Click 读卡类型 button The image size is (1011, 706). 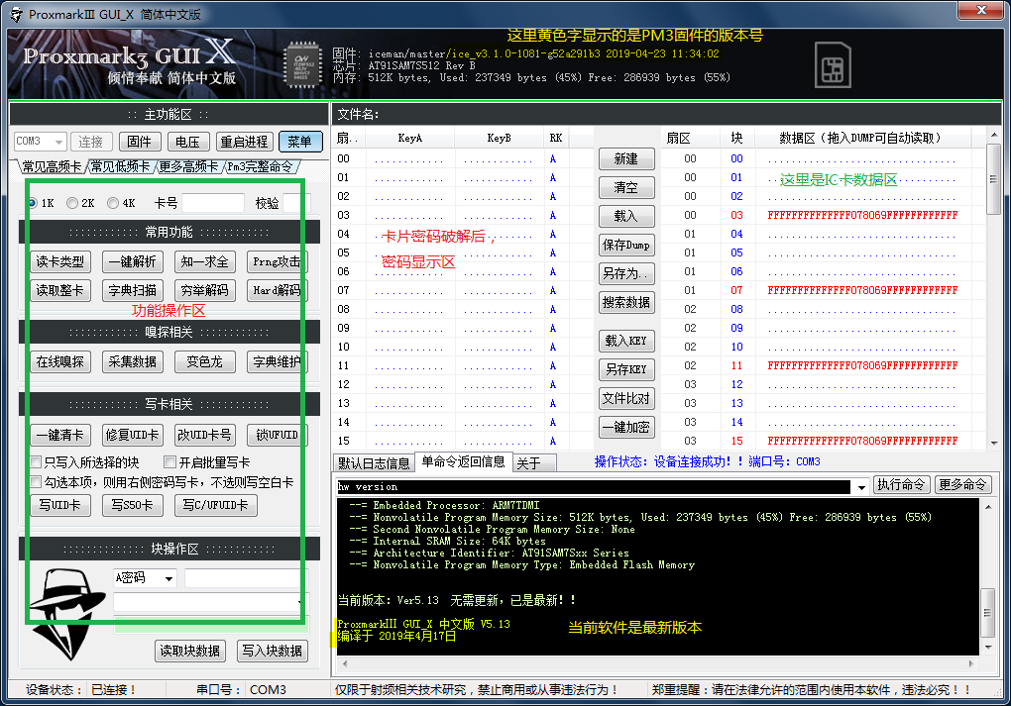(x=60, y=261)
